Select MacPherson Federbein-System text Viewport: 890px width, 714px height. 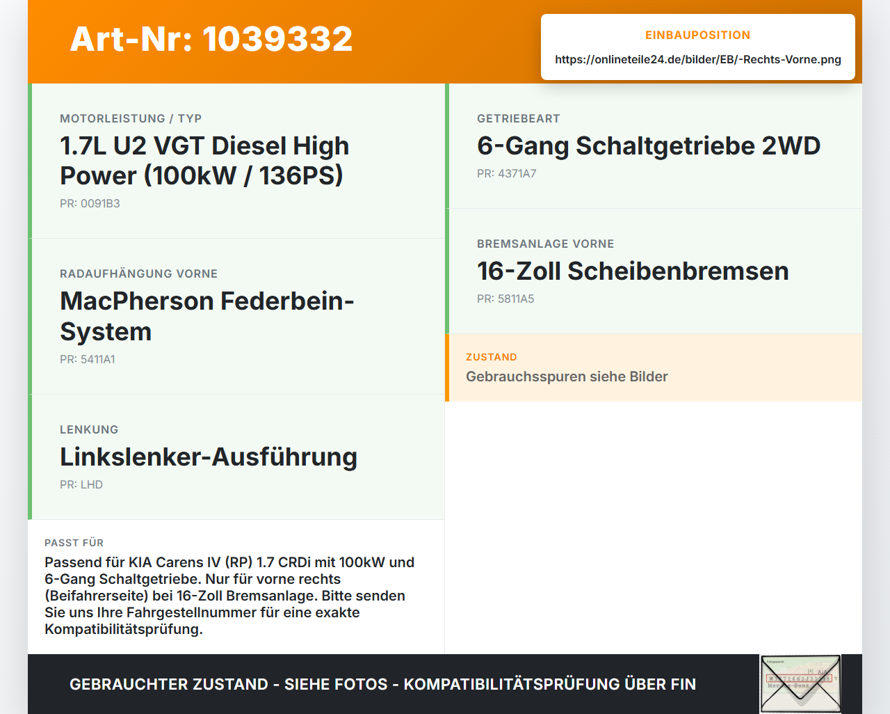click(x=207, y=316)
